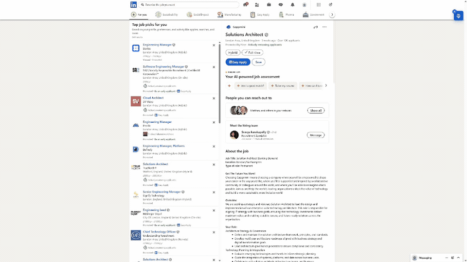Open Chief Technology Officer job listing
Image resolution: width=467 pixels, height=262 pixels.
coord(159,232)
